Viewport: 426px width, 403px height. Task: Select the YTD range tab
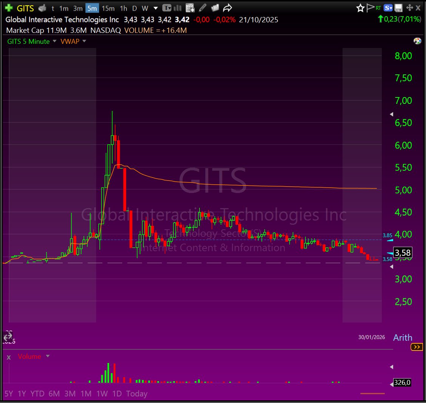pos(37,394)
